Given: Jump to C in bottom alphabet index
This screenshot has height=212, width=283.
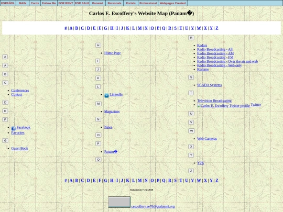Looking at the screenshot, I should [x=82, y=180].
